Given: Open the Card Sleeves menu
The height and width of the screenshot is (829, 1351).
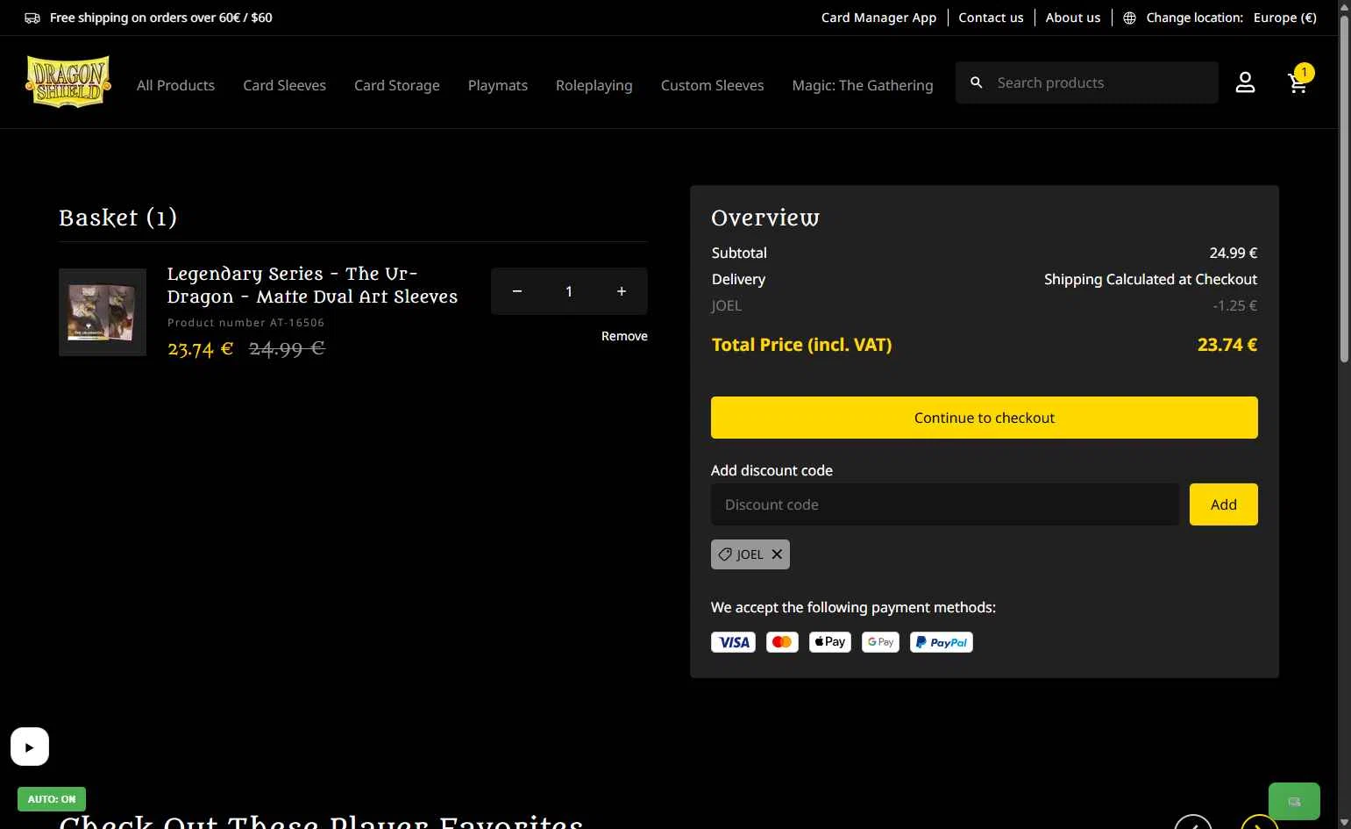Looking at the screenshot, I should (284, 85).
